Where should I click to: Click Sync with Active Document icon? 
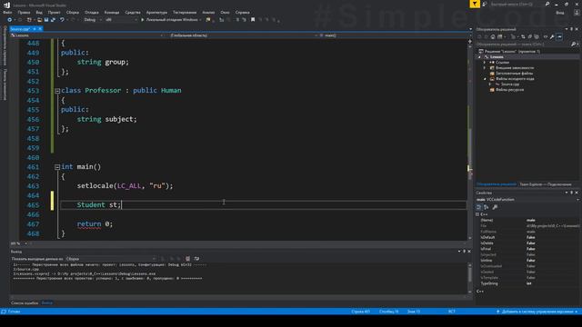(x=523, y=36)
